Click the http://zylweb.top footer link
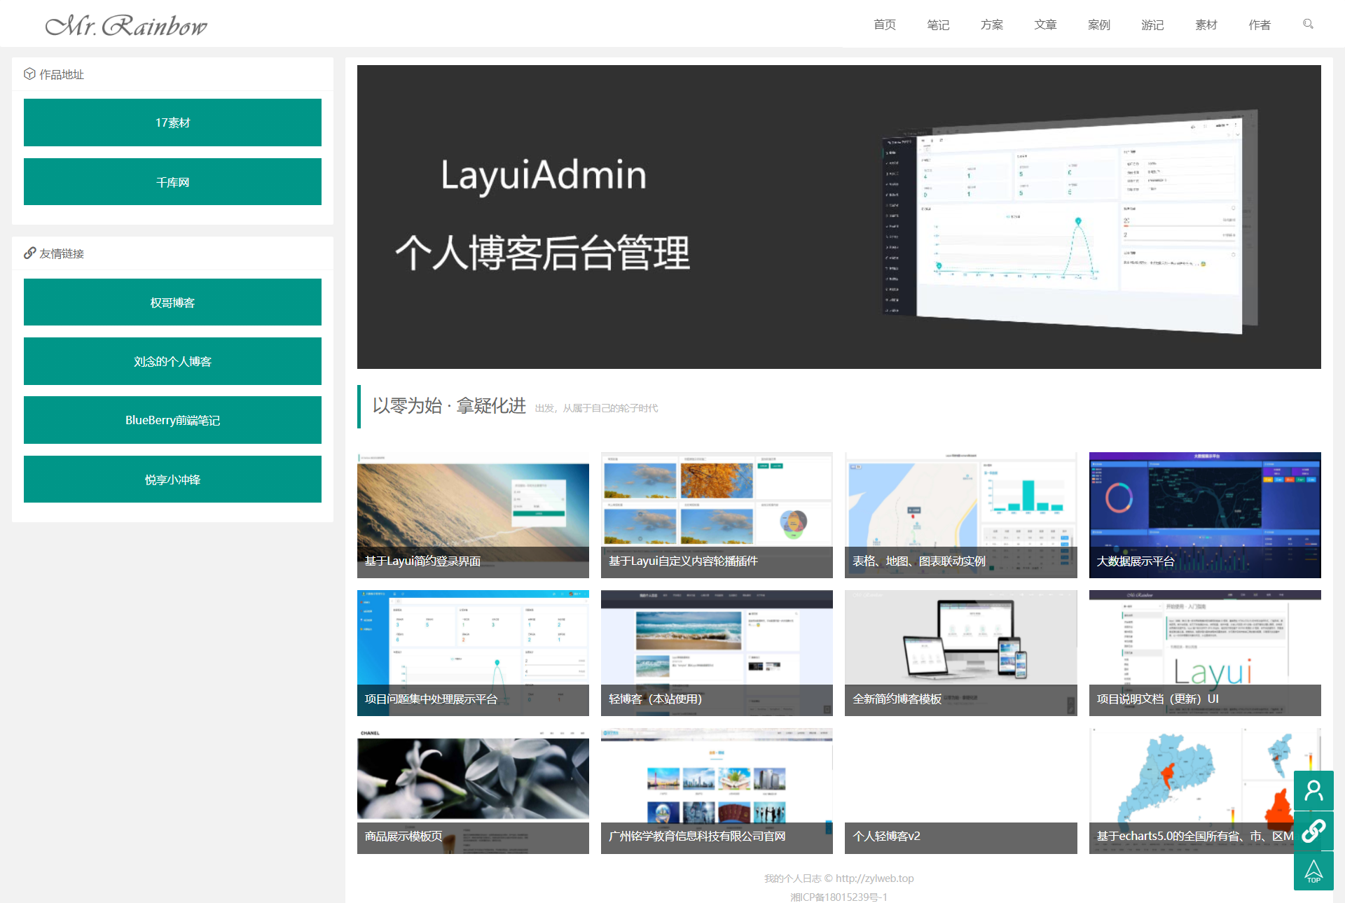Screen dimensions: 1345x903 coord(874,878)
